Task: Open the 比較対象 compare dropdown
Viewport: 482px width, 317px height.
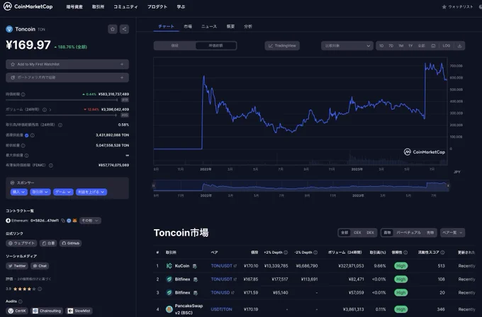Action: (x=347, y=46)
